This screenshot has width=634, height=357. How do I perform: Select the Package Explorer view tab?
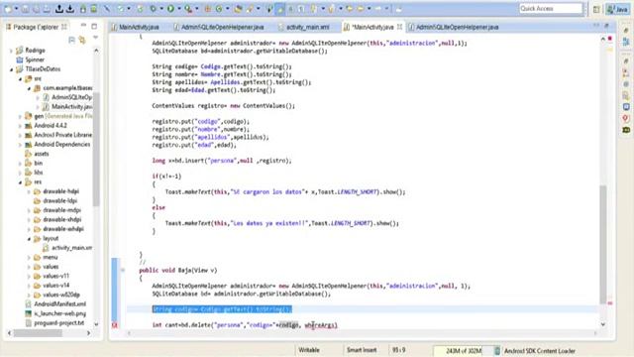(36, 27)
